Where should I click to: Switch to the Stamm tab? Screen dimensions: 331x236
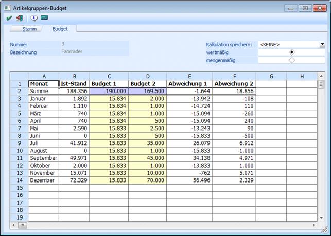click(x=29, y=29)
